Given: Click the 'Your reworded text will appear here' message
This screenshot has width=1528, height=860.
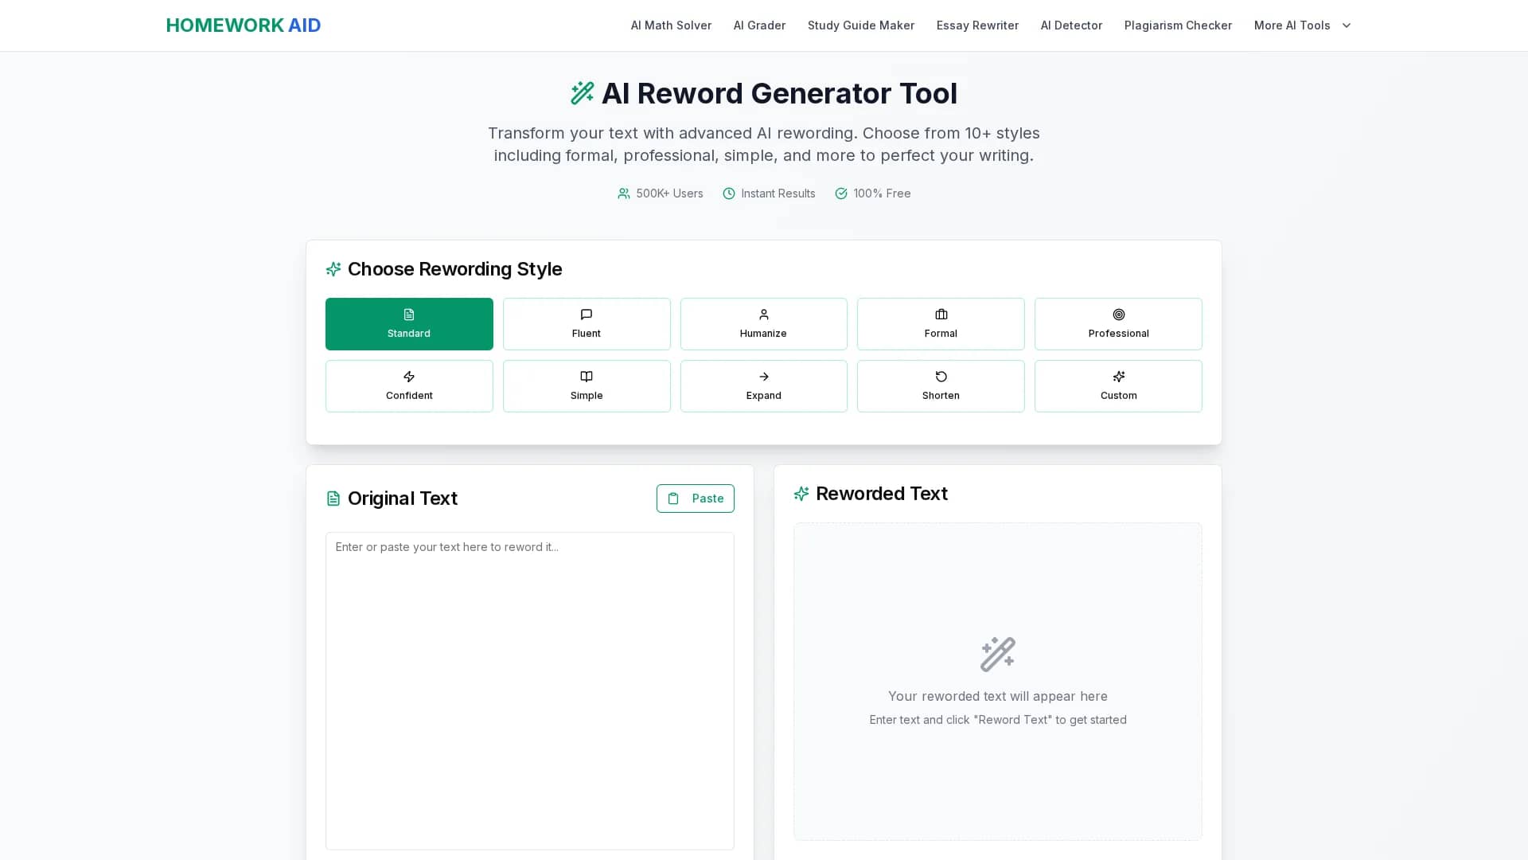Looking at the screenshot, I should [x=998, y=696].
